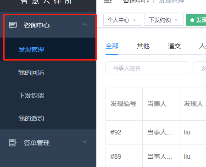Collapse the 咨询中心 menu chevron
This screenshot has width=206, height=167.
click(84, 25)
